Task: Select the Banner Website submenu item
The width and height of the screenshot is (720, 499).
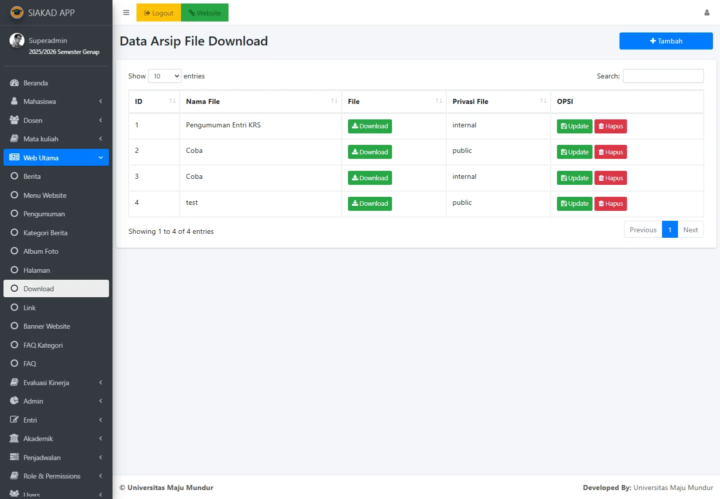Action: click(46, 326)
